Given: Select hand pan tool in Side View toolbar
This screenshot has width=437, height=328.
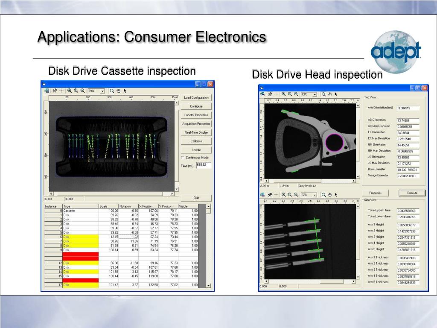Looking at the screenshot, I should coord(330,195).
